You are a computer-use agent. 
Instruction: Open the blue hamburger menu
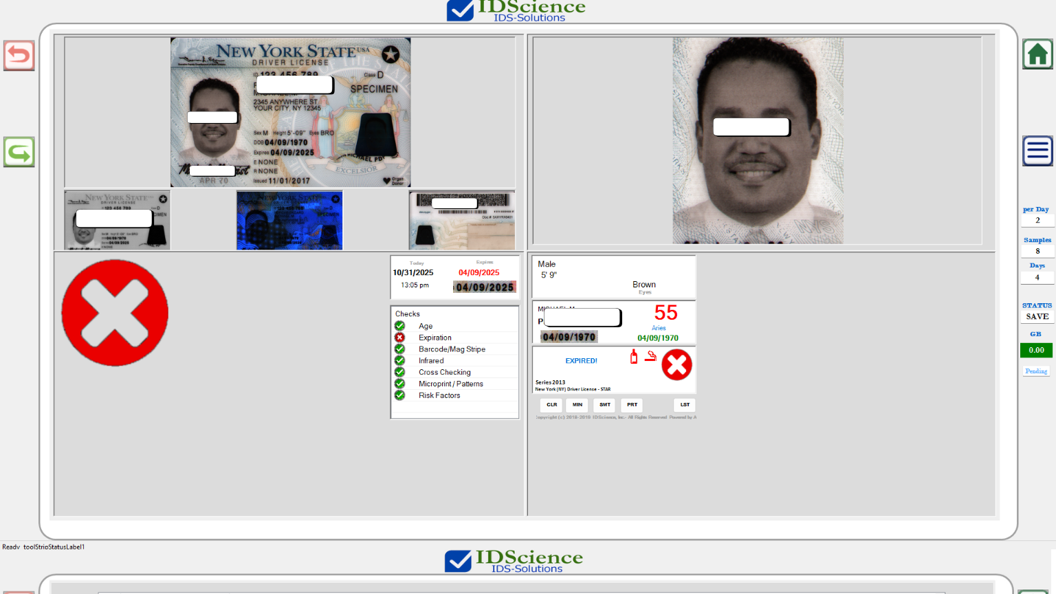tap(1037, 151)
